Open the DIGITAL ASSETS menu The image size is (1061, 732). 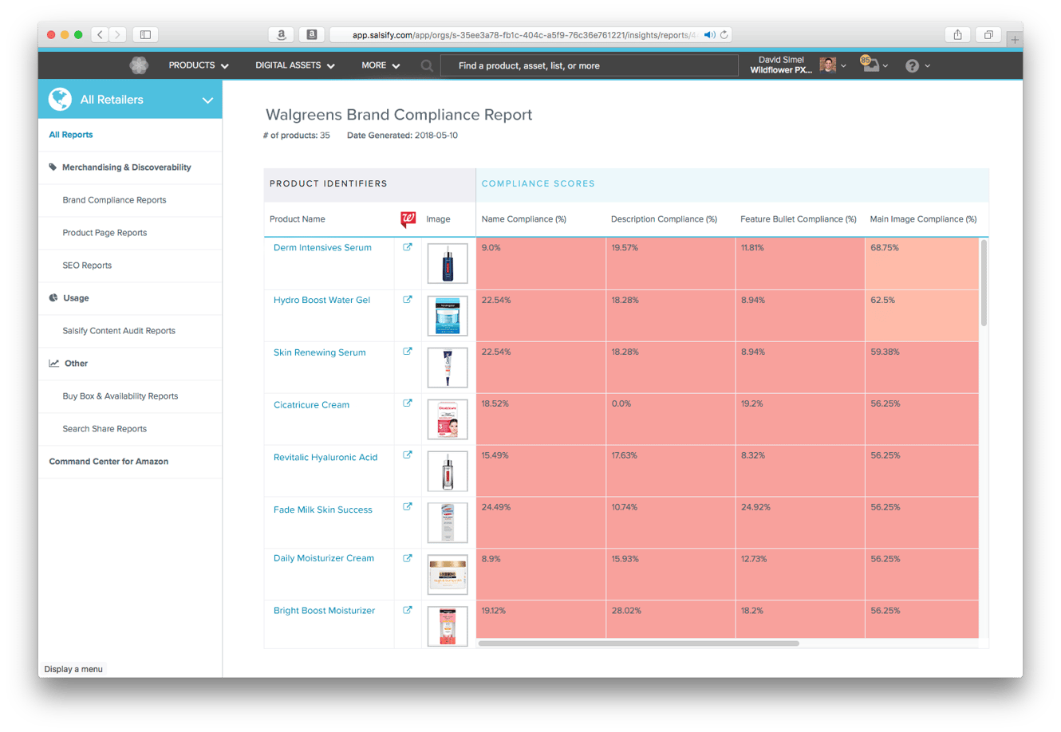tap(295, 65)
